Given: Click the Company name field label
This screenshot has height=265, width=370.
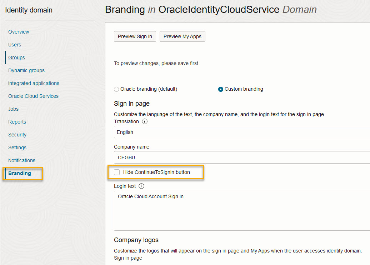Looking at the screenshot, I should coord(131,147).
